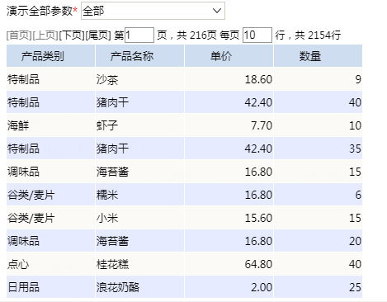Click the 点心 category cell
Viewport: 387px width, 302px height.
pyautogui.click(x=50, y=264)
